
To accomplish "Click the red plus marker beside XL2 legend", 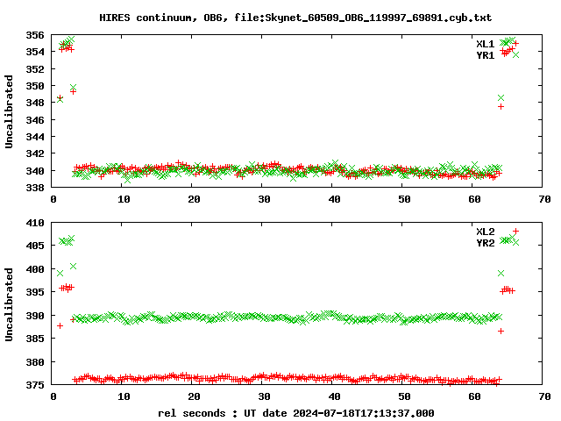I will coord(515,232).
